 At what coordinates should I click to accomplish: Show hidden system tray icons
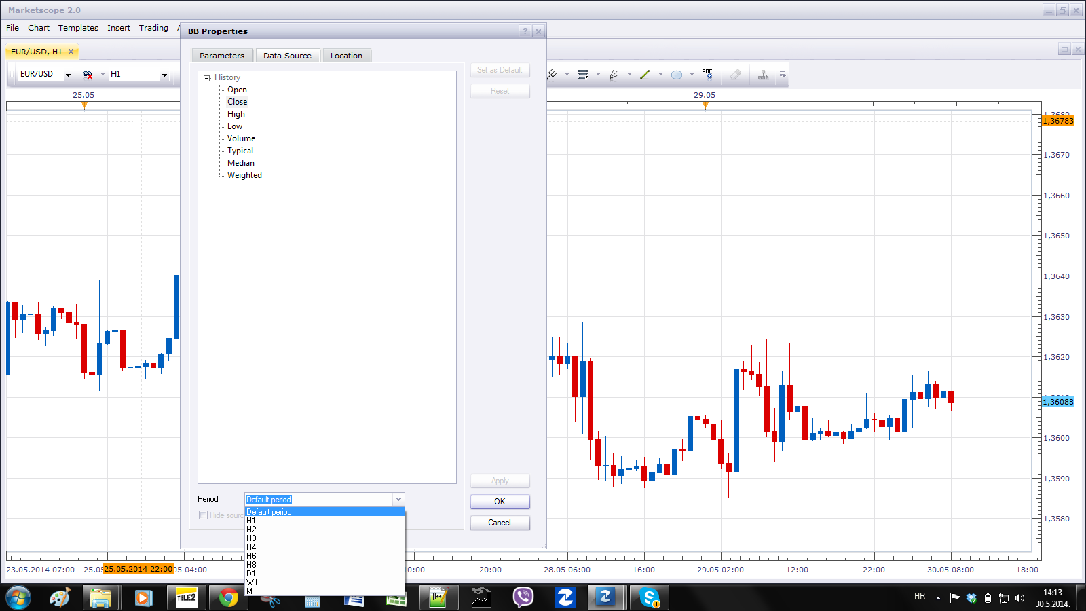pyautogui.click(x=938, y=598)
